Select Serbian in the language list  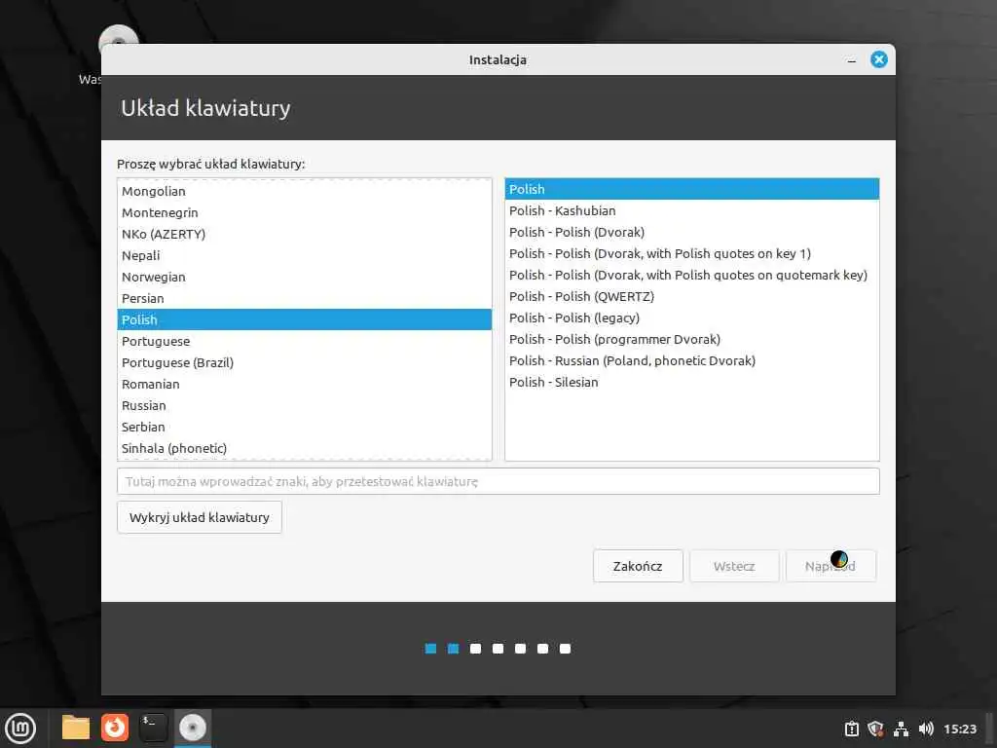click(x=305, y=427)
